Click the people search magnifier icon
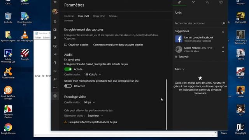Image resolution: width=249 pixels, height=140 pixels. coord(224,23)
